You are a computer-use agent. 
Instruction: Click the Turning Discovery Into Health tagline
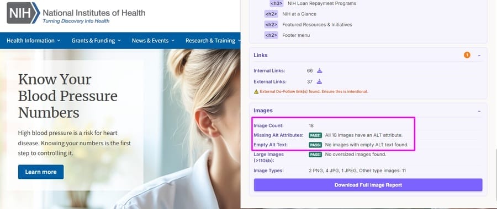(x=76, y=21)
